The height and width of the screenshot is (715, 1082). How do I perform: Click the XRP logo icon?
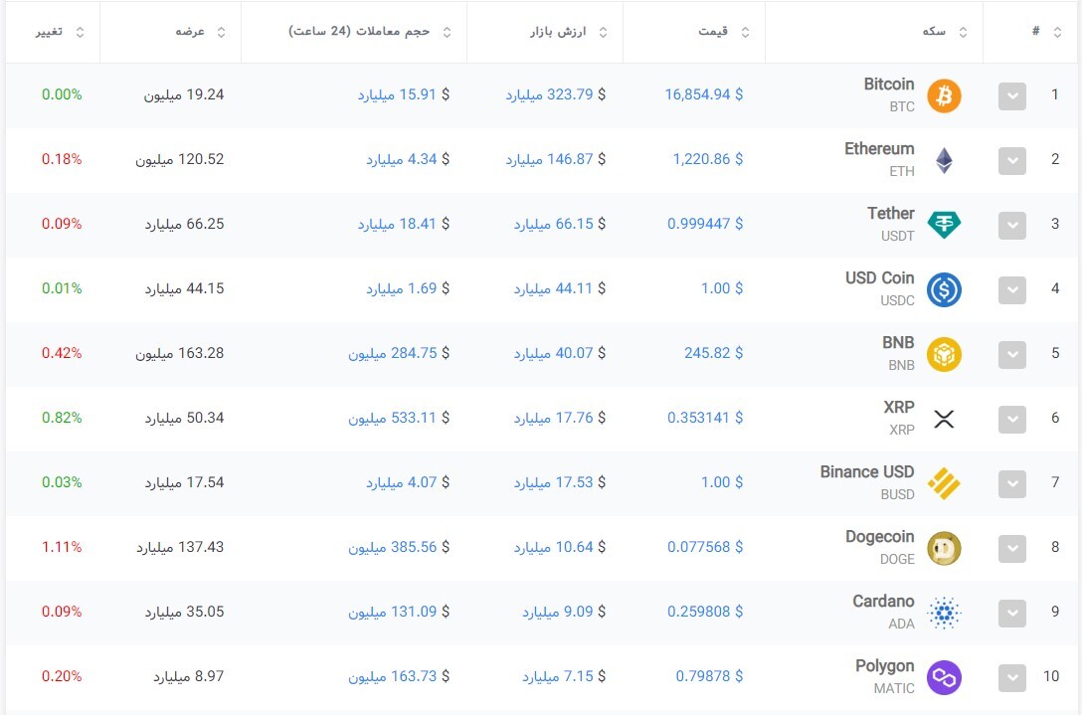944,419
